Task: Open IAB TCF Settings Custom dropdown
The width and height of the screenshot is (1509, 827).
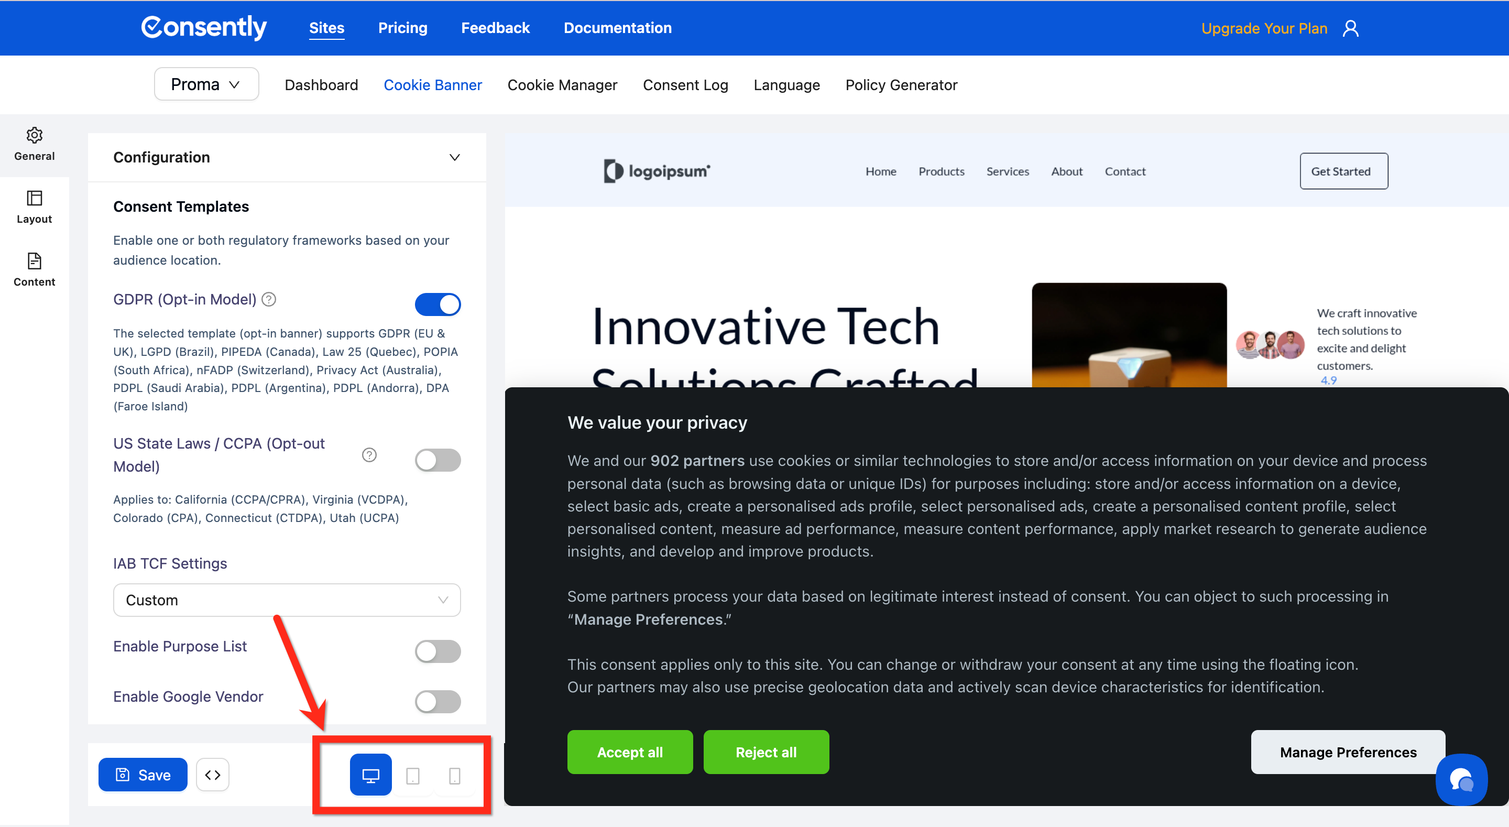Action: tap(287, 600)
